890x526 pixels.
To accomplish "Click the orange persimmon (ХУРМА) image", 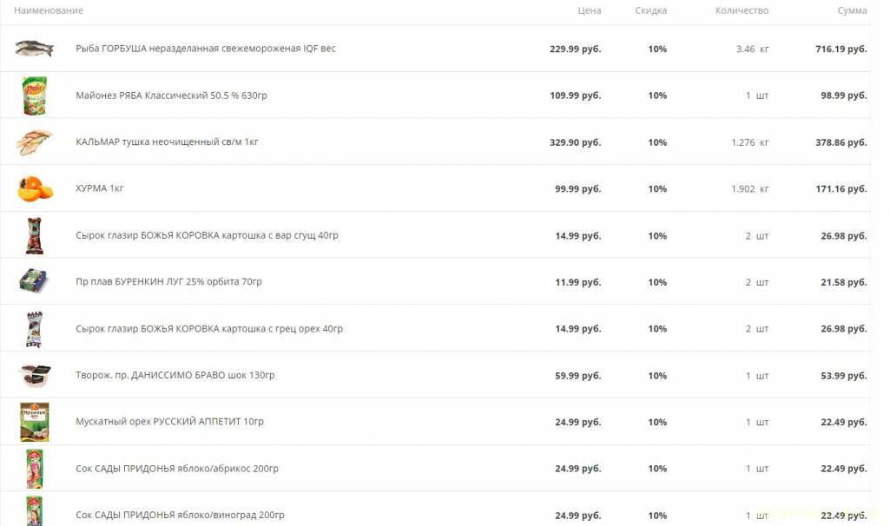I will 35,188.
